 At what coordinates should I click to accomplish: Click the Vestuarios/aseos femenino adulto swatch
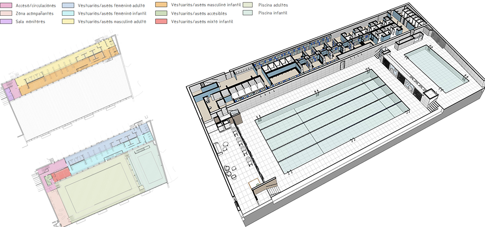pyautogui.click(x=68, y=5)
